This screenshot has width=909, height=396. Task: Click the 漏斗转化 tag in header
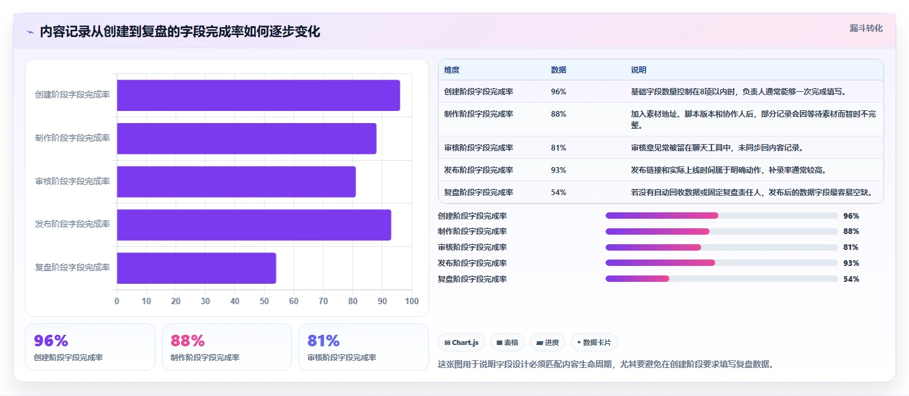pos(866,28)
